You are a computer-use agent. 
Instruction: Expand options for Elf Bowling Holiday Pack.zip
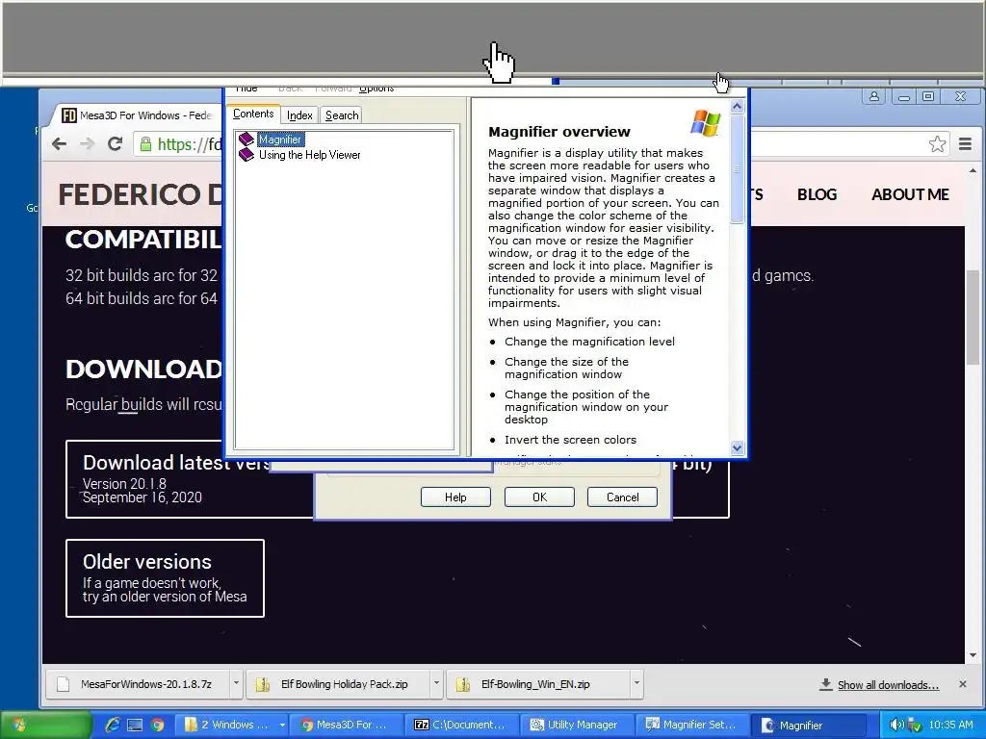click(x=436, y=683)
